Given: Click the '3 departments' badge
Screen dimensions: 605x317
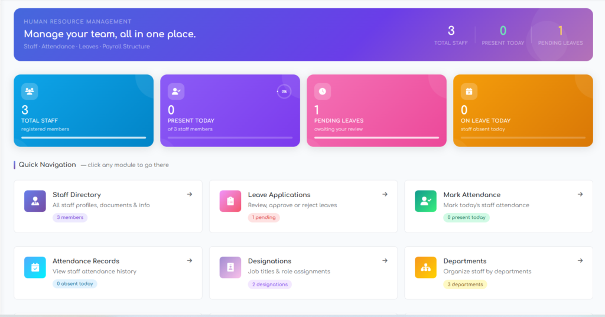Looking at the screenshot, I should click(465, 284).
